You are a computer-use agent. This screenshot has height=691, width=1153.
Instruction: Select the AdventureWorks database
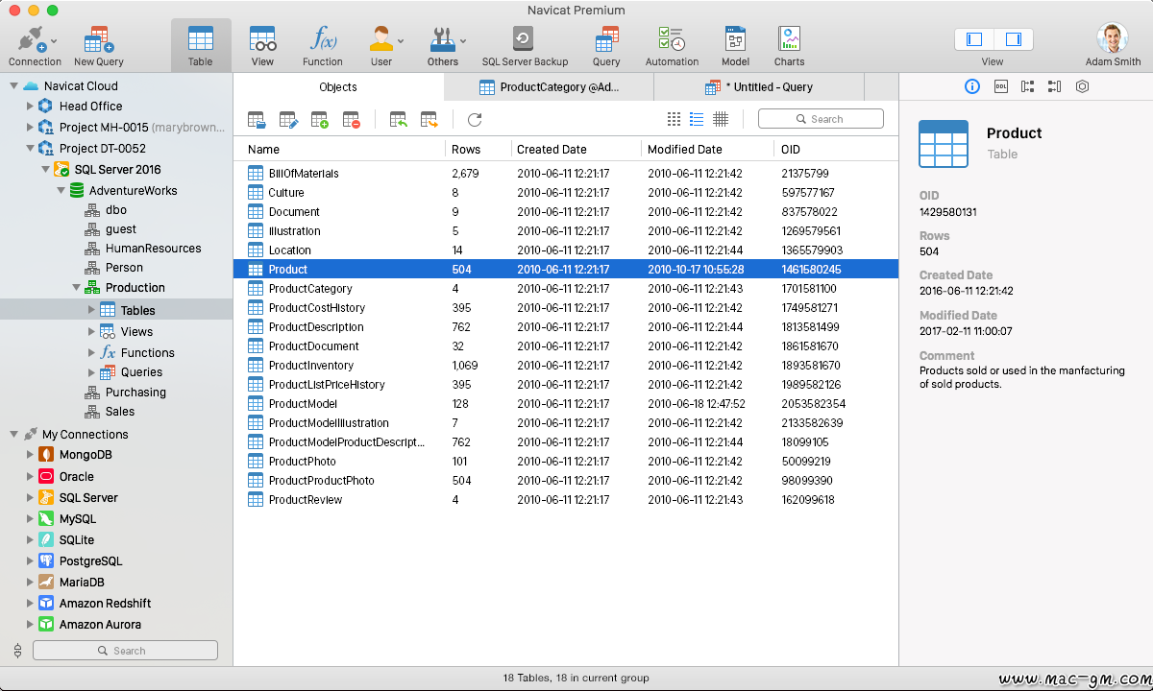click(x=133, y=190)
